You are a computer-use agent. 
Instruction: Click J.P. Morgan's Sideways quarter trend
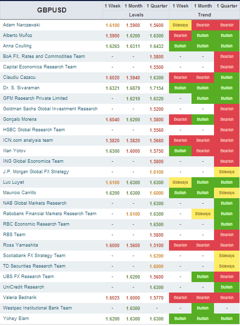pos(226,172)
